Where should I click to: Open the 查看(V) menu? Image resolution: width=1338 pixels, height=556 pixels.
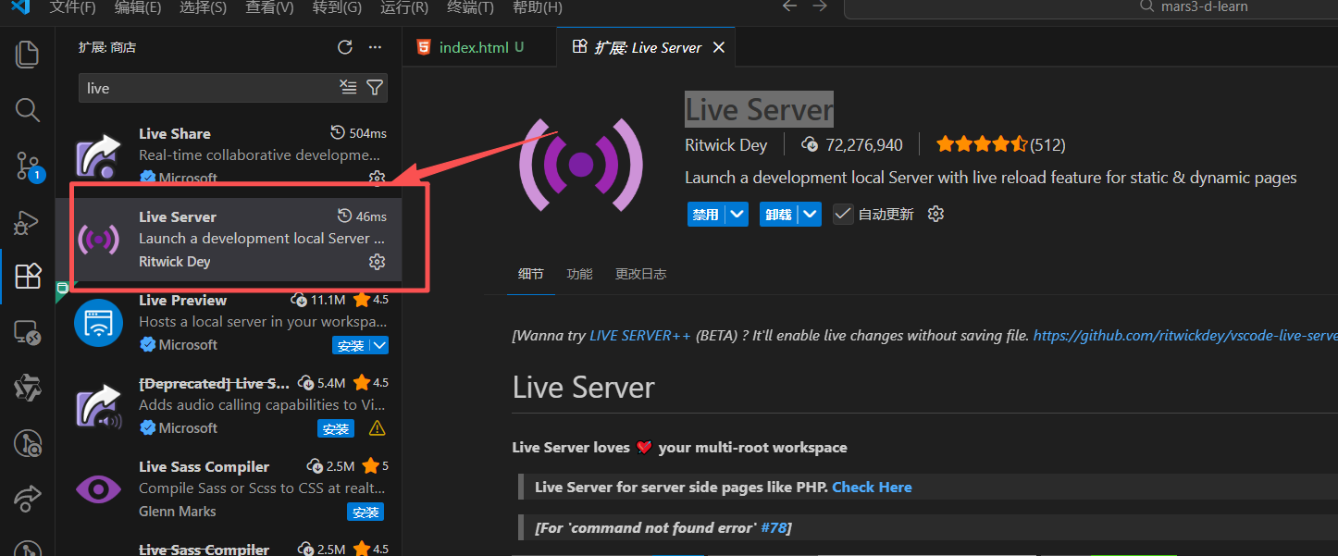click(x=270, y=7)
